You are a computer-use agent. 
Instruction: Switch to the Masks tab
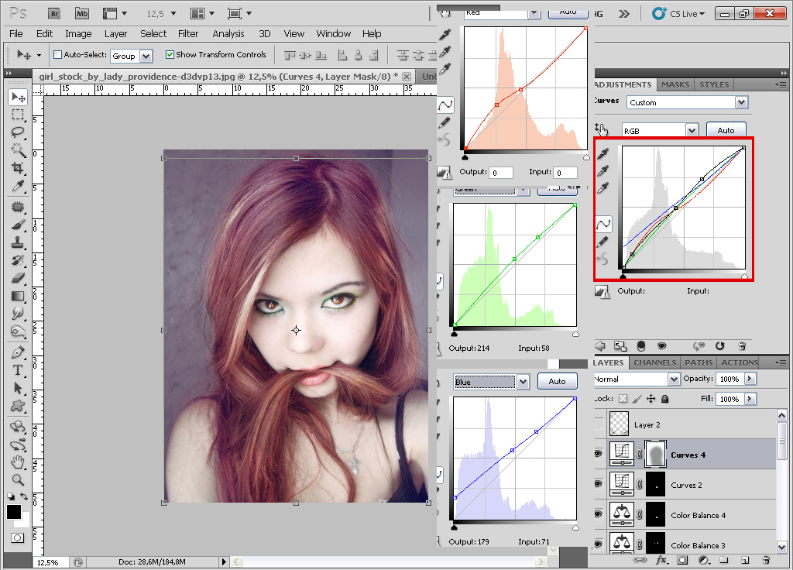[x=675, y=84]
